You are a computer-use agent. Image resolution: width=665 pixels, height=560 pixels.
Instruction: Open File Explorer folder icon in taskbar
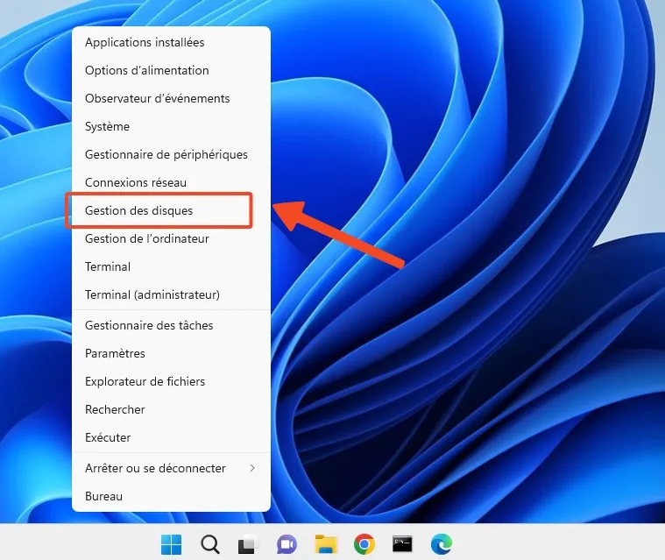coord(326,544)
